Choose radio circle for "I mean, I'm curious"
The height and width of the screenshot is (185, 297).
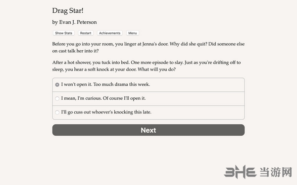(57, 98)
